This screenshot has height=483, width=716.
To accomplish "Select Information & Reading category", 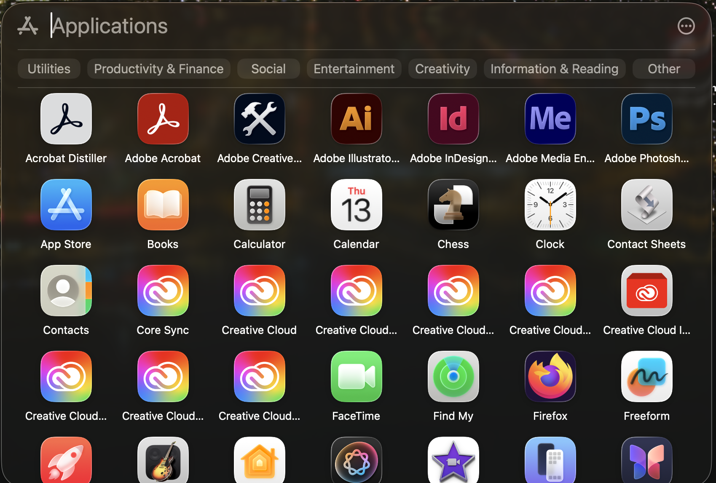I will (x=555, y=69).
